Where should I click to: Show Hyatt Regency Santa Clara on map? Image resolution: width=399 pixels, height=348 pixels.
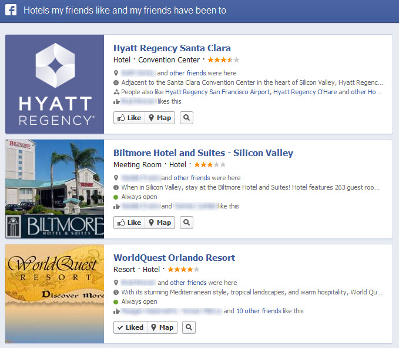160,118
